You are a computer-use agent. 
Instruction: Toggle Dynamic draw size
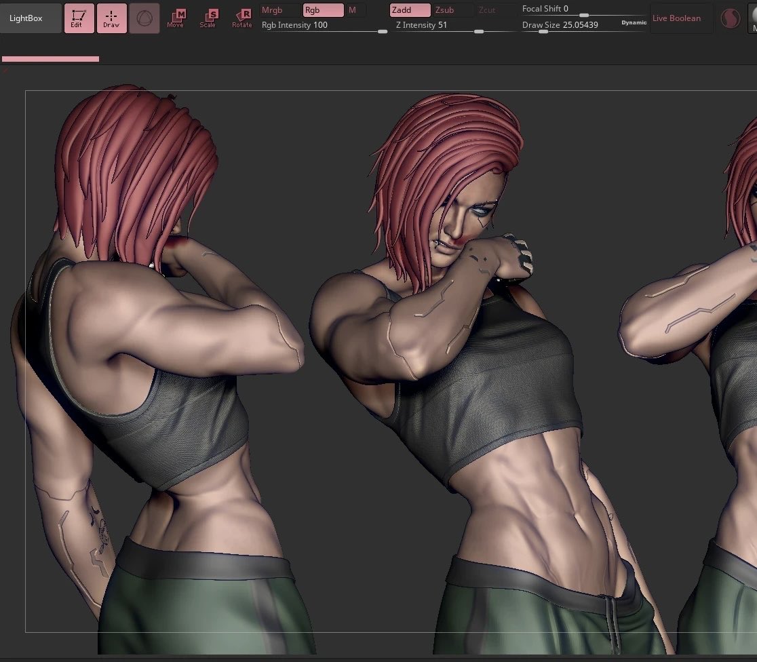634,22
